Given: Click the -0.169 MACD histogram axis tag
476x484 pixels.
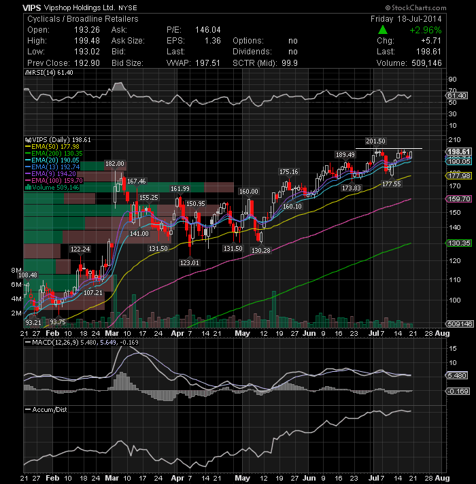Looking at the screenshot, I should pyautogui.click(x=458, y=391).
